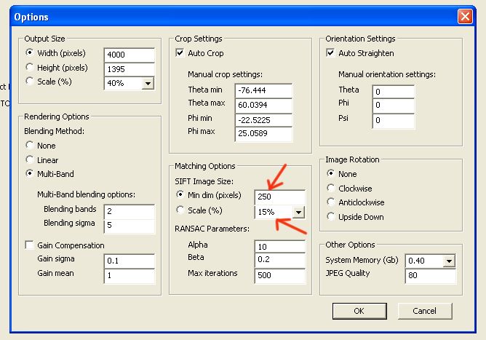
Task: Open the output Scale 40% dropdown
Action: [148, 84]
